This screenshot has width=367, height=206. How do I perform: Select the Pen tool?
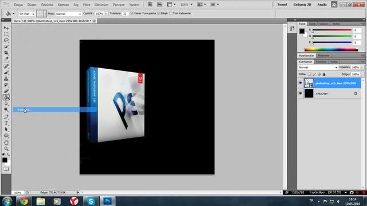coord(6,117)
